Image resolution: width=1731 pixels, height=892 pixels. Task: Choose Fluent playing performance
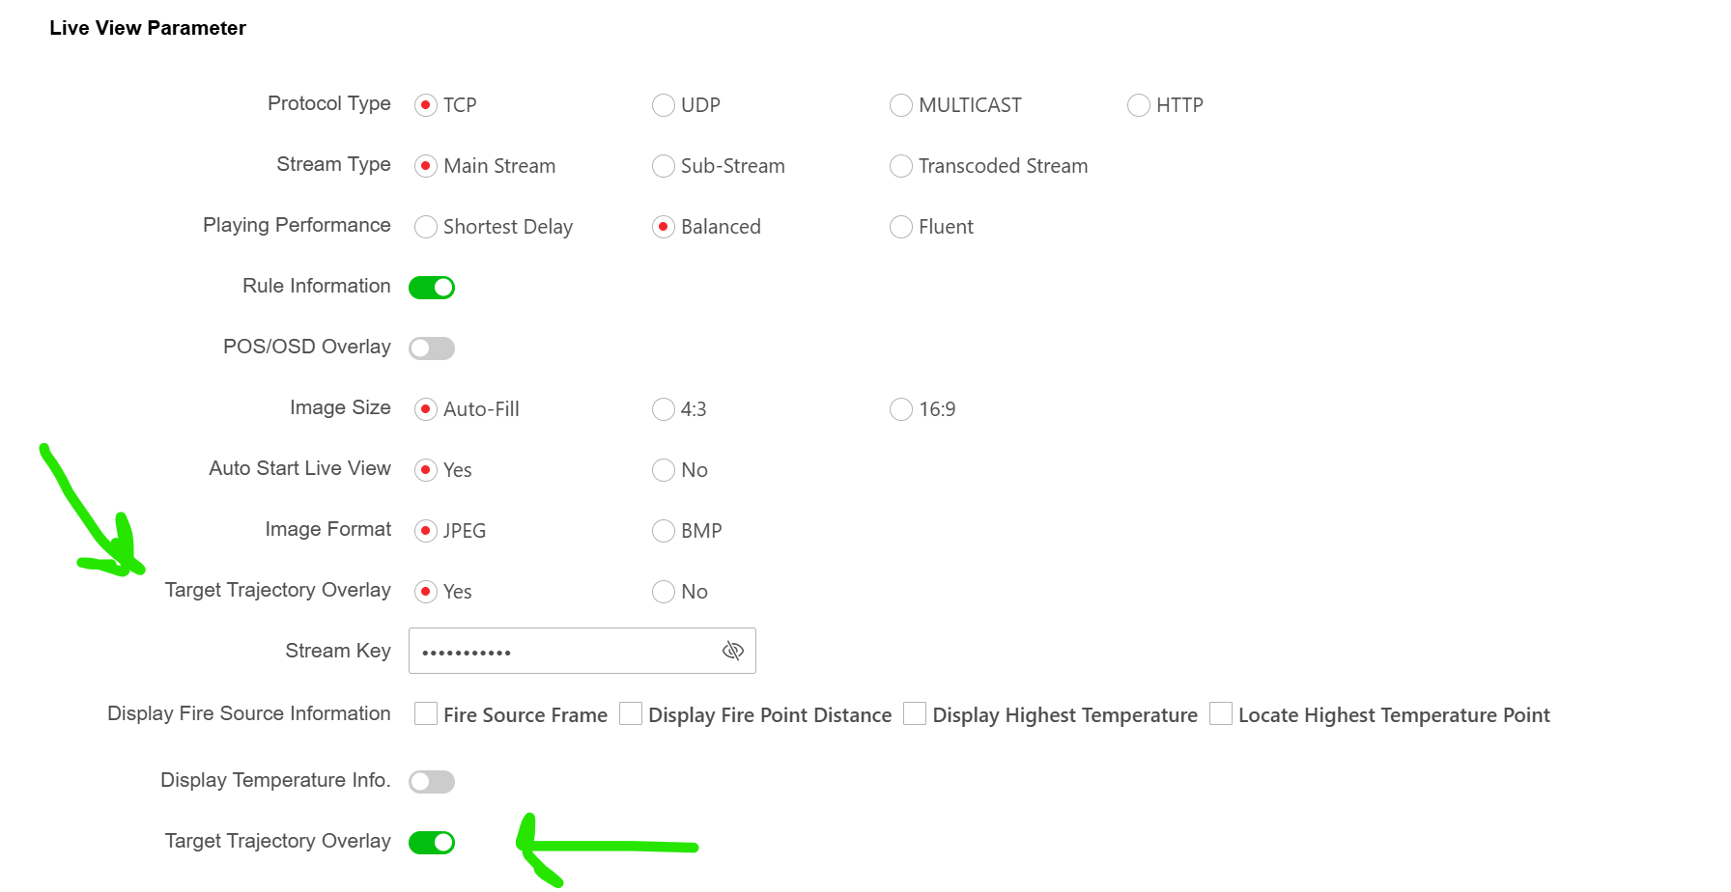point(901,227)
